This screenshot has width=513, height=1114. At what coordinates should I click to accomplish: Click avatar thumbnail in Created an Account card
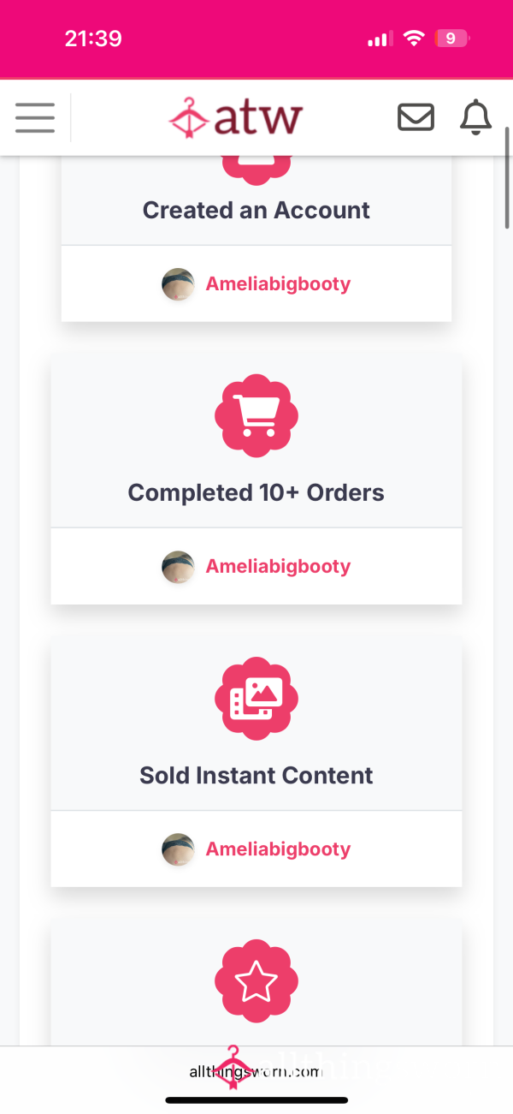178,284
